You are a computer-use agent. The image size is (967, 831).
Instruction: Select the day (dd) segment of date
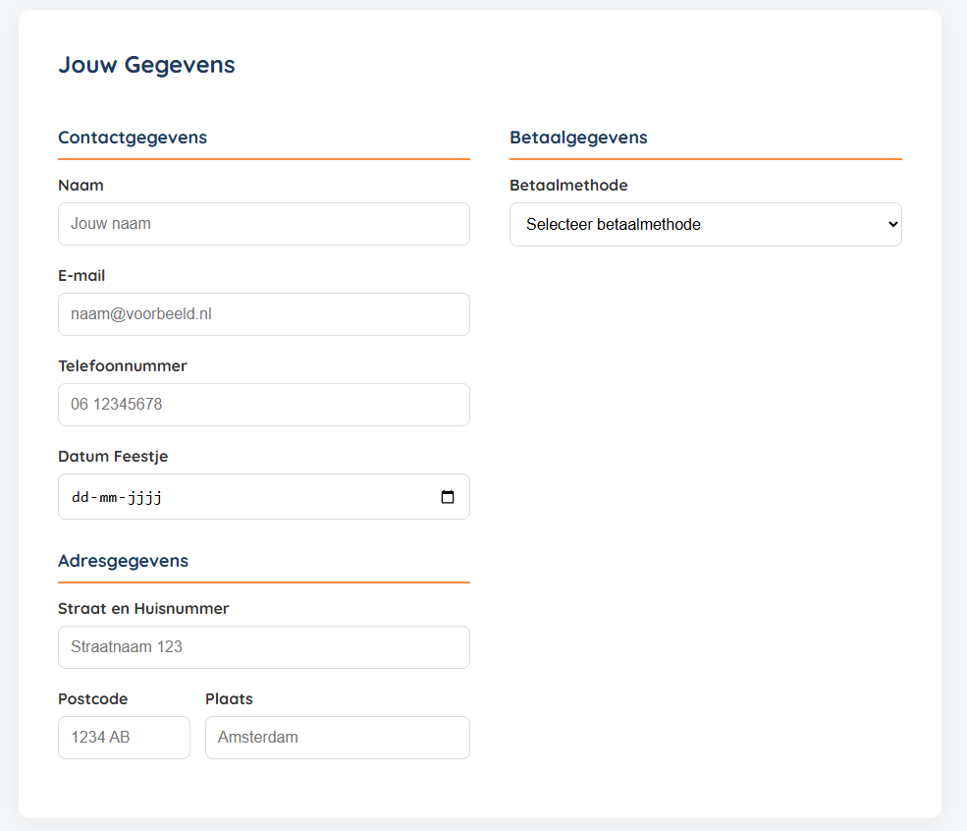pos(81,497)
